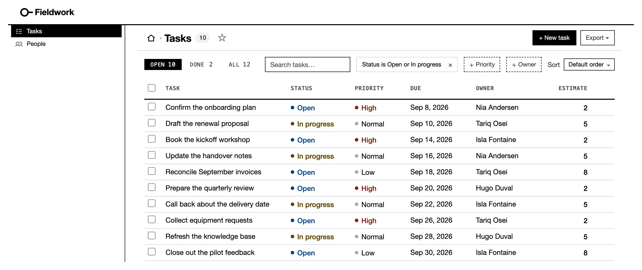Star the Tasks page as favorite

222,38
